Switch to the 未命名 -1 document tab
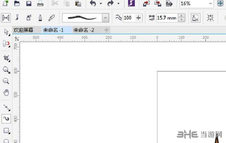Screen dimensions: 226x143 53,30
